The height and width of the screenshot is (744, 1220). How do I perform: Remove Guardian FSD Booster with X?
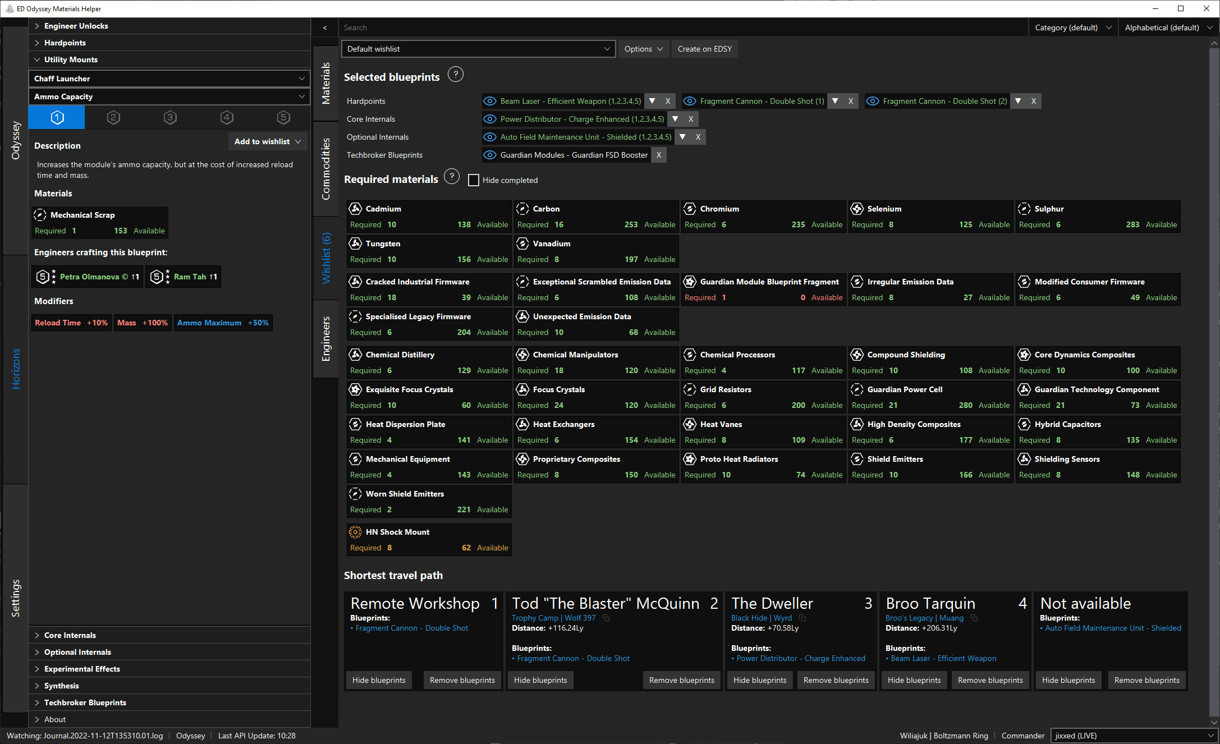pyautogui.click(x=659, y=155)
